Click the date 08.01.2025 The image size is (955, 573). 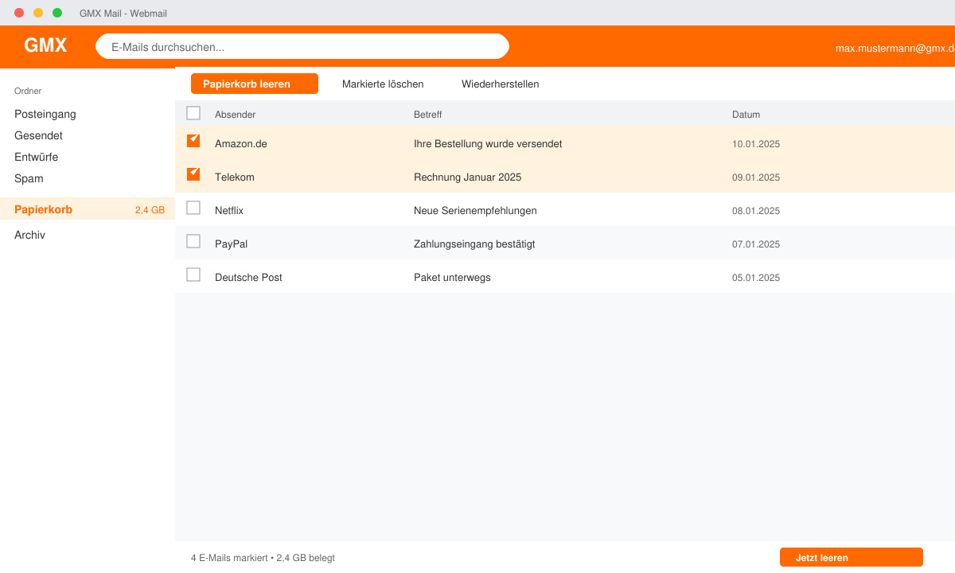pos(756,211)
